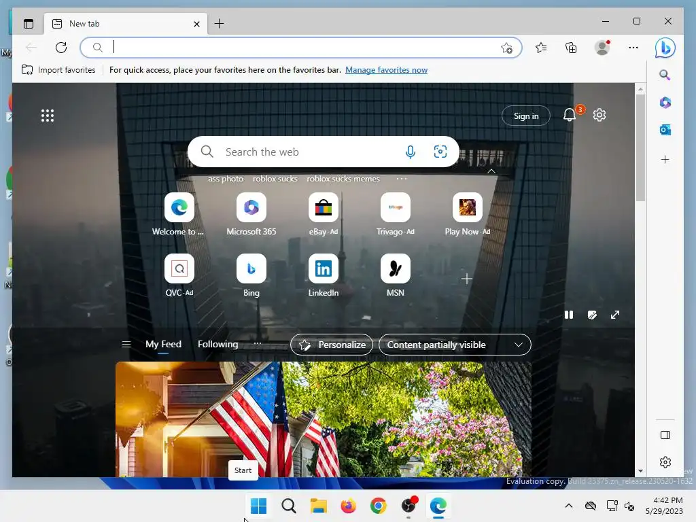The image size is (696, 522).
Task: Open feed hamburger menu
Action: tap(126, 345)
